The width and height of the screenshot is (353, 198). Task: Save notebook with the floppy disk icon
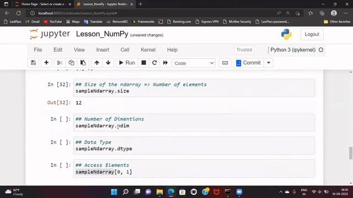[33, 63]
